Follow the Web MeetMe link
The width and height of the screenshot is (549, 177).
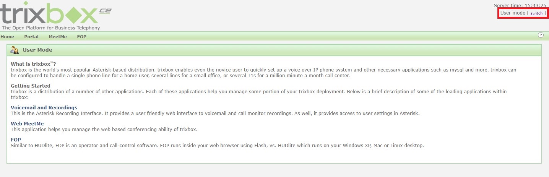27,124
